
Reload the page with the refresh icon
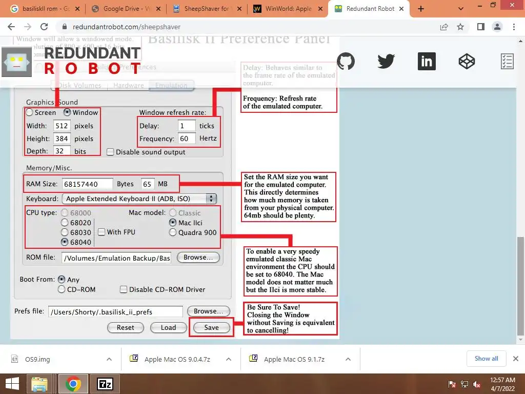coord(44,27)
